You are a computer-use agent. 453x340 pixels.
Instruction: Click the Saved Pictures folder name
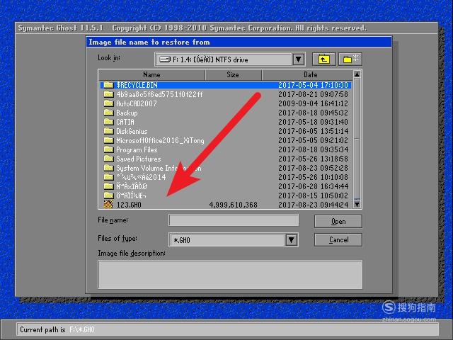tap(139, 159)
